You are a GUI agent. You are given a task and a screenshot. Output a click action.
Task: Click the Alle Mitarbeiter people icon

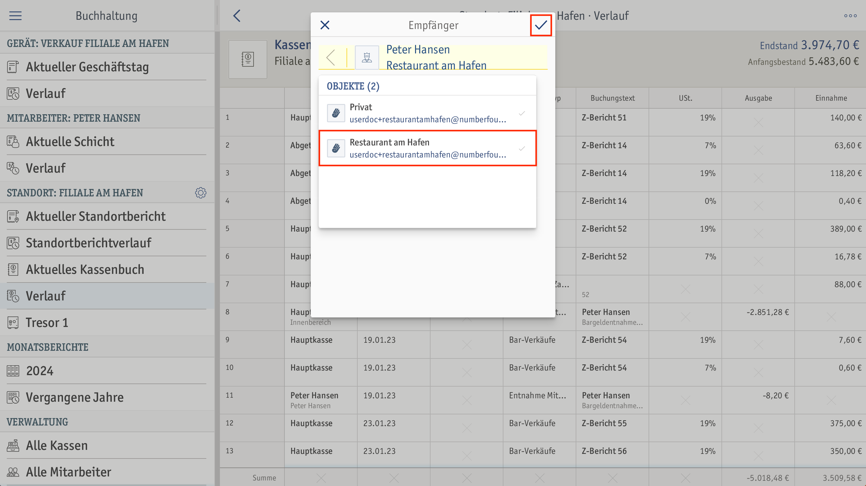[x=13, y=472]
